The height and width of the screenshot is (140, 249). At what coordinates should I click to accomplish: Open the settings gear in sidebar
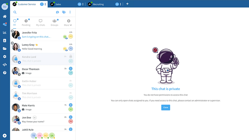(x=5, y=56)
